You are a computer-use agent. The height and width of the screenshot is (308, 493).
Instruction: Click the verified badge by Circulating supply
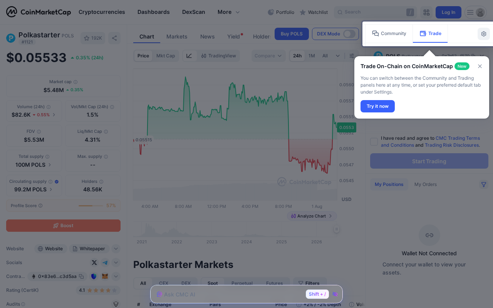(x=57, y=182)
